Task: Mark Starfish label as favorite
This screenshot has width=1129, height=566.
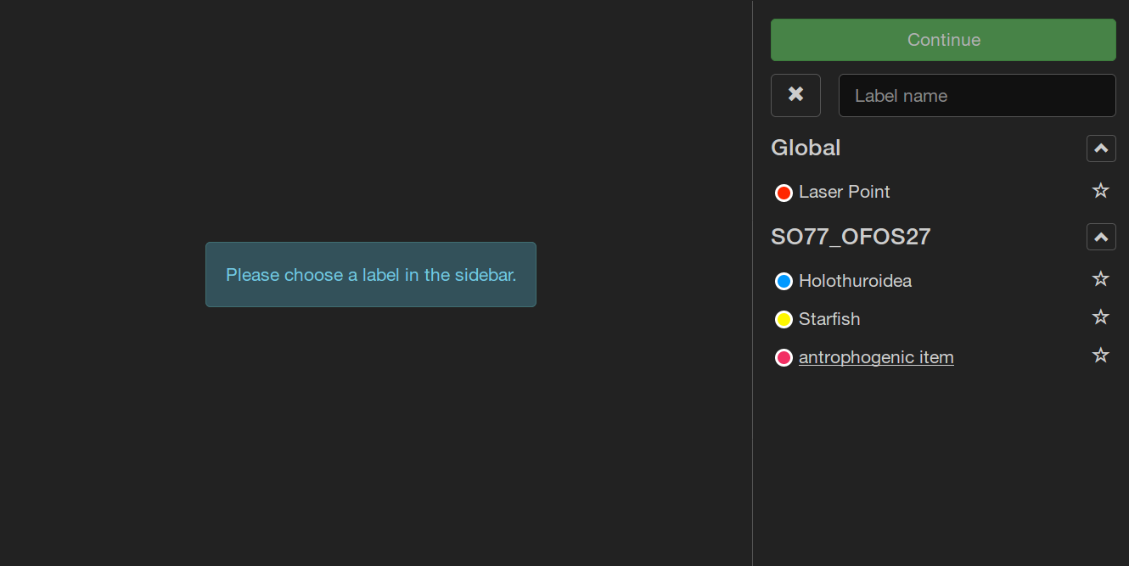Action: pos(1100,317)
